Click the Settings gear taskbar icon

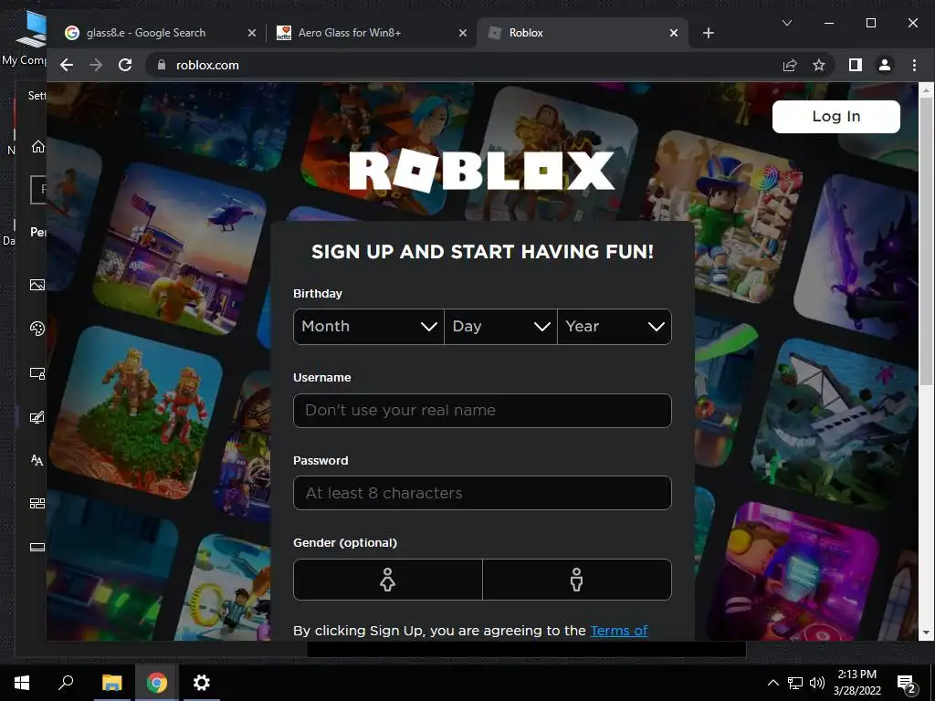coord(202,683)
